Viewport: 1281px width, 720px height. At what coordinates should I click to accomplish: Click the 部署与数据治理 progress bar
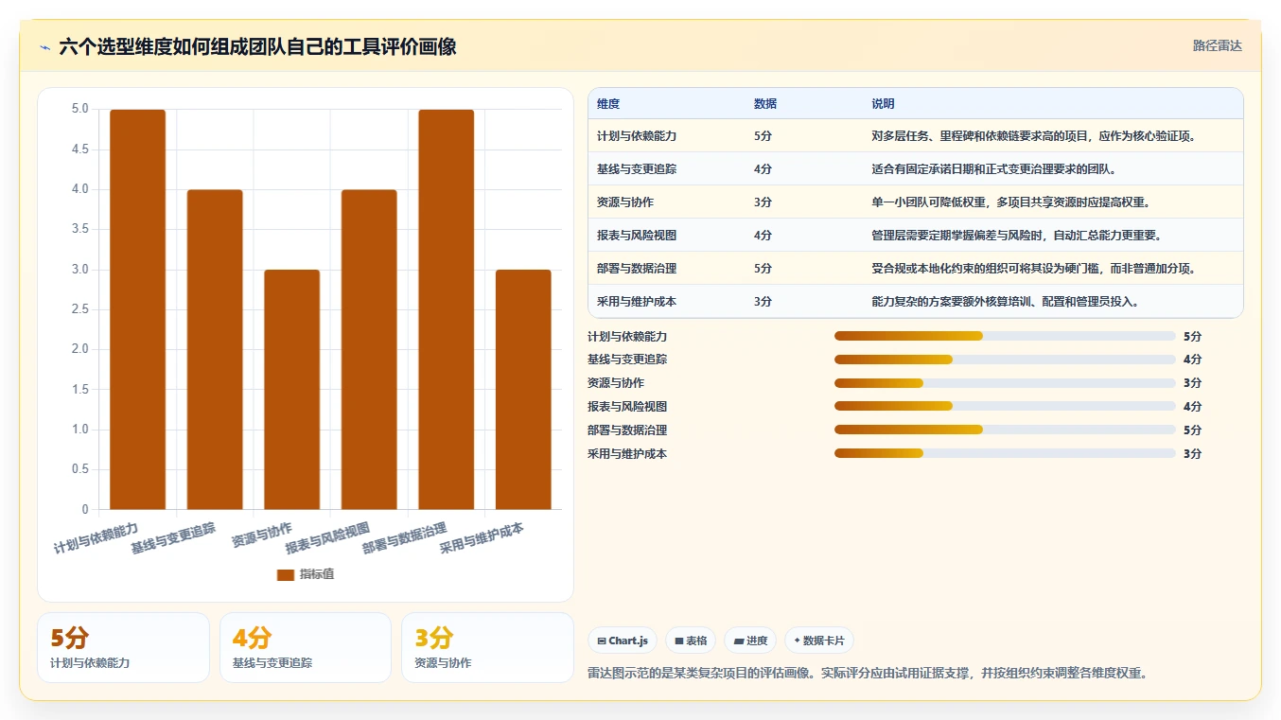point(1005,430)
